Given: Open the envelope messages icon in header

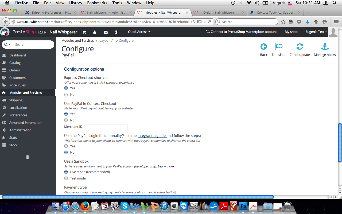Looking at the screenshot, I should pos(106,32).
